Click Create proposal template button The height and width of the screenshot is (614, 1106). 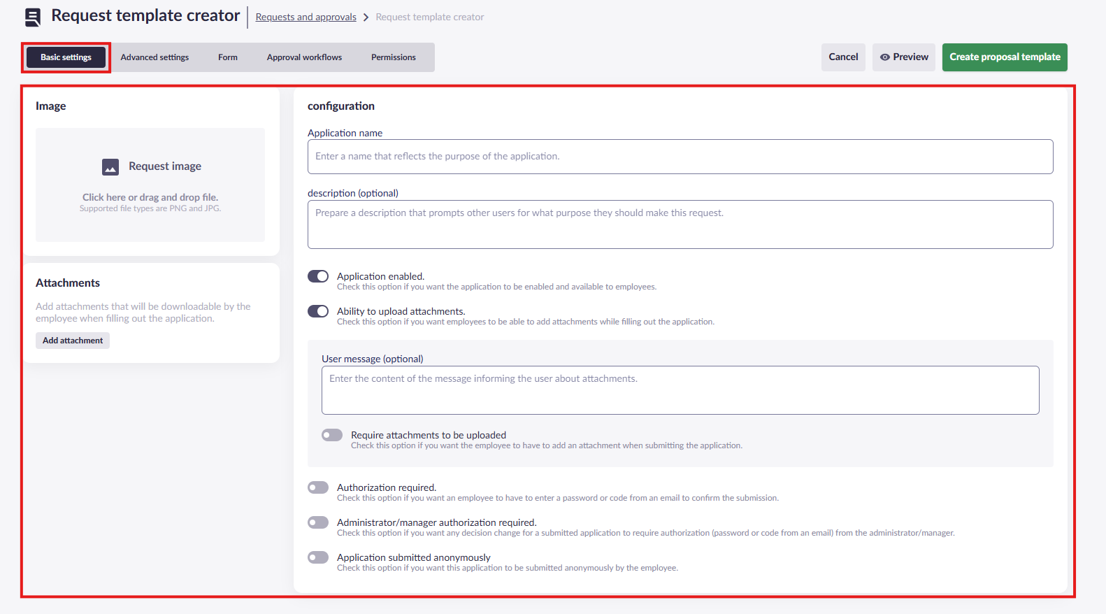pyautogui.click(x=1005, y=57)
